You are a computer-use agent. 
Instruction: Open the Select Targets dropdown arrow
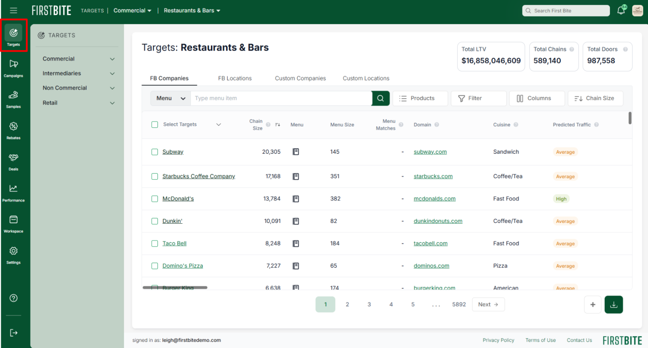point(219,124)
